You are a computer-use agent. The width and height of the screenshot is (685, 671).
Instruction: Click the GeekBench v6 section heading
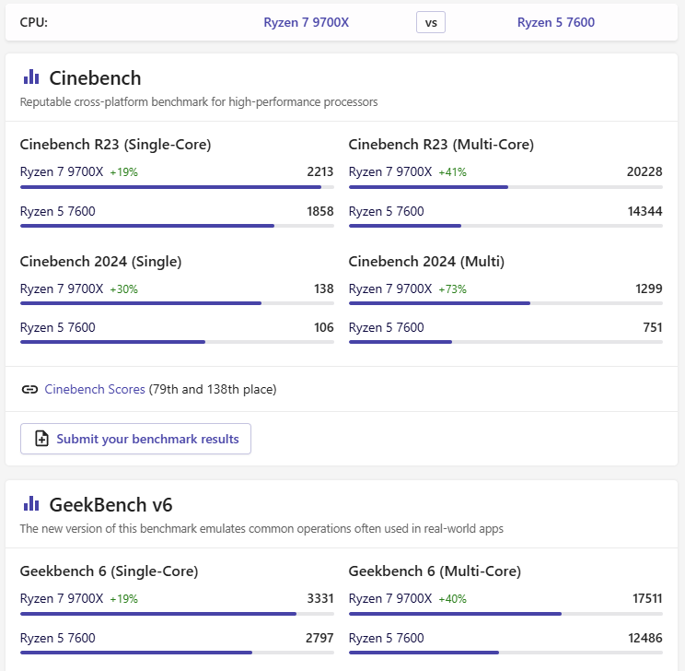tap(110, 504)
